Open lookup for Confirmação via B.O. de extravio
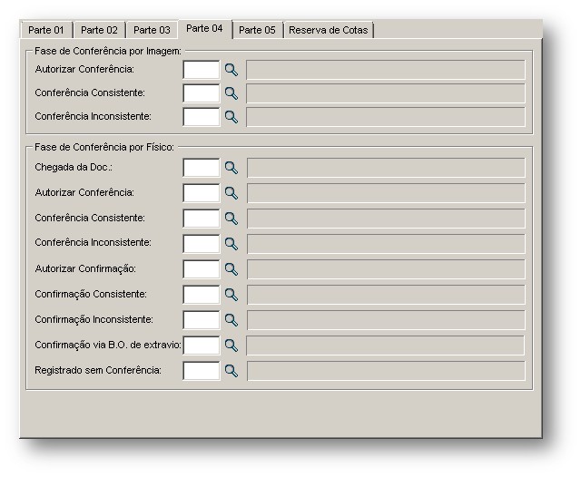The height and width of the screenshot is (477, 581). pos(231,346)
